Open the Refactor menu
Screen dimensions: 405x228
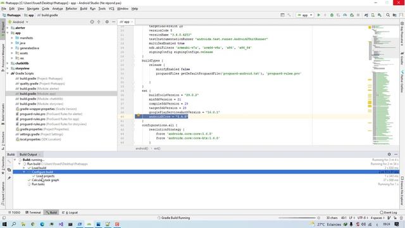(x=72, y=8)
